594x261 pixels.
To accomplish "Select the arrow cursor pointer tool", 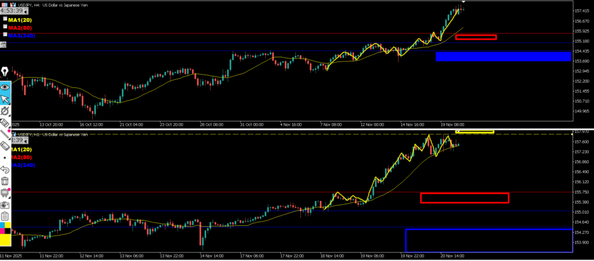I will coord(5,99).
